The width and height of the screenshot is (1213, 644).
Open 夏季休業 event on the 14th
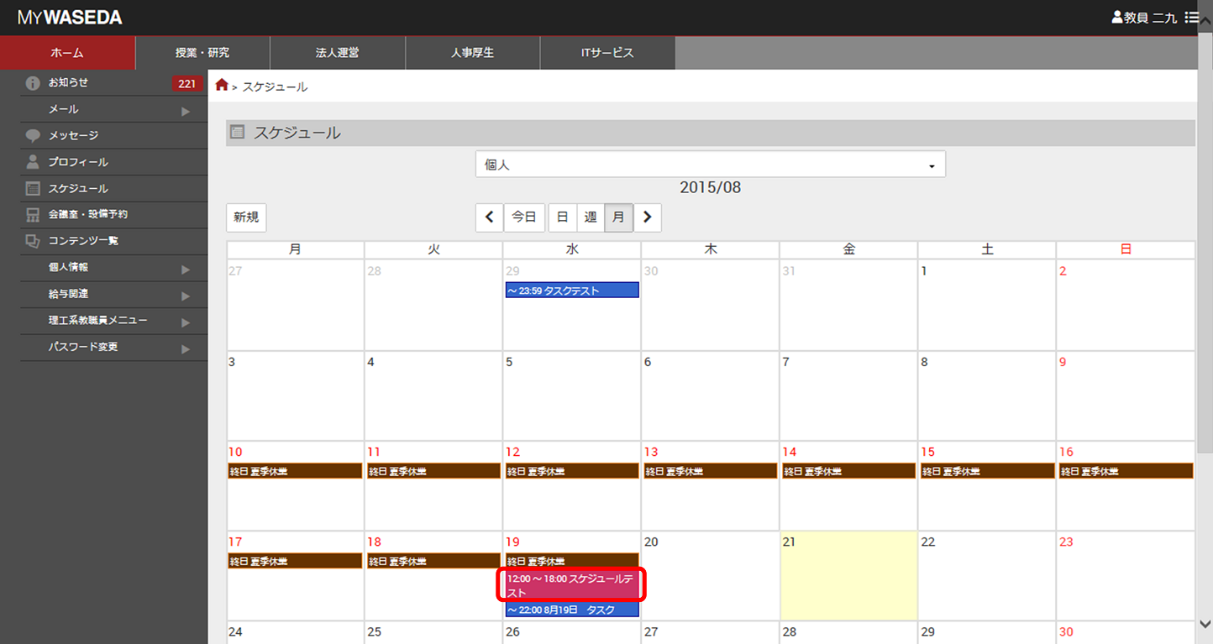click(848, 472)
